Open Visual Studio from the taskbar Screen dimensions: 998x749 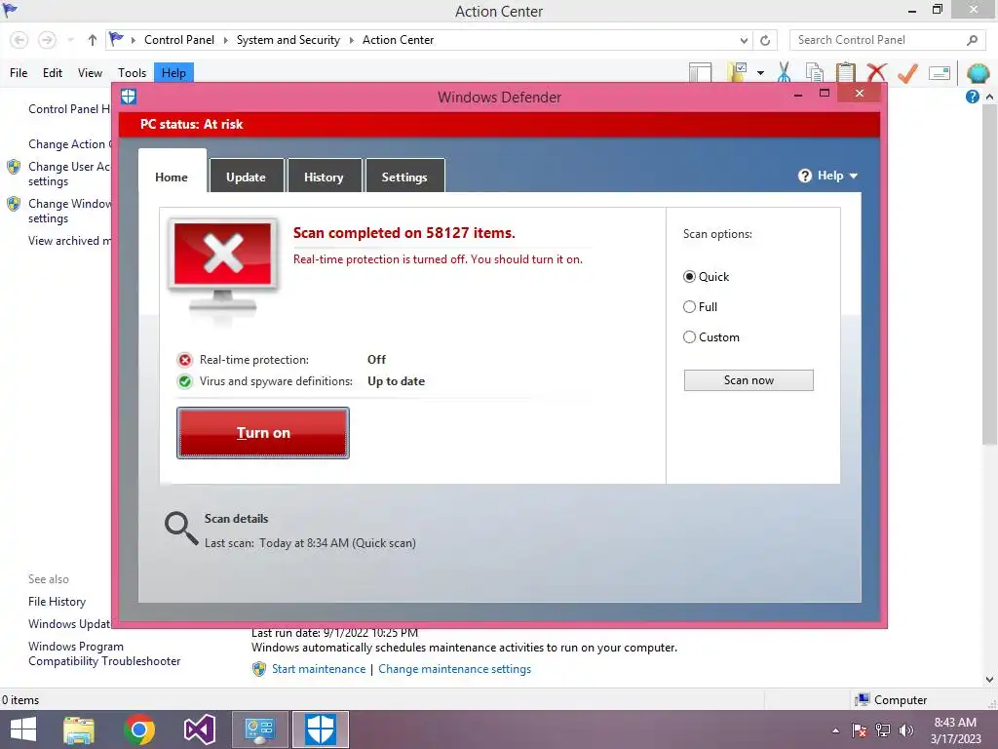pos(199,729)
